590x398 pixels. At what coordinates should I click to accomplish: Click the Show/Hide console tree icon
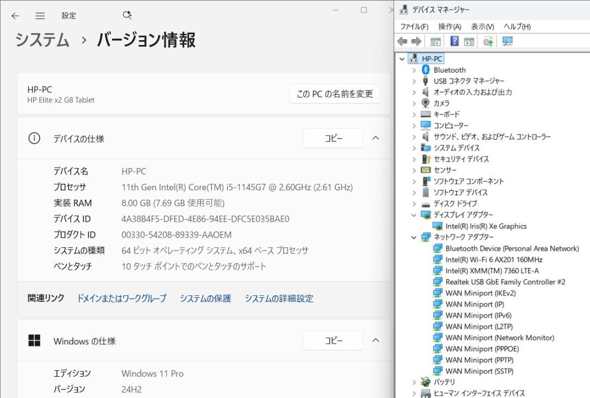pos(435,41)
